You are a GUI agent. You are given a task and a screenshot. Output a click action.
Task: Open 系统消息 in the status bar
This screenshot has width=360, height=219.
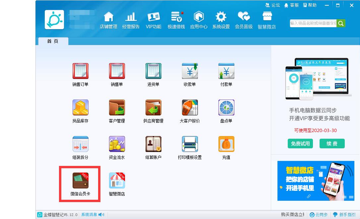[89, 215]
